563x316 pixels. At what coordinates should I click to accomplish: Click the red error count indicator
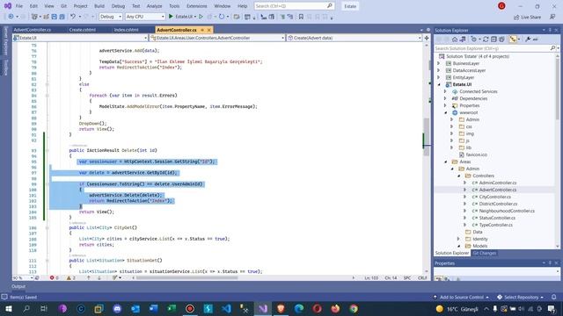55,277
